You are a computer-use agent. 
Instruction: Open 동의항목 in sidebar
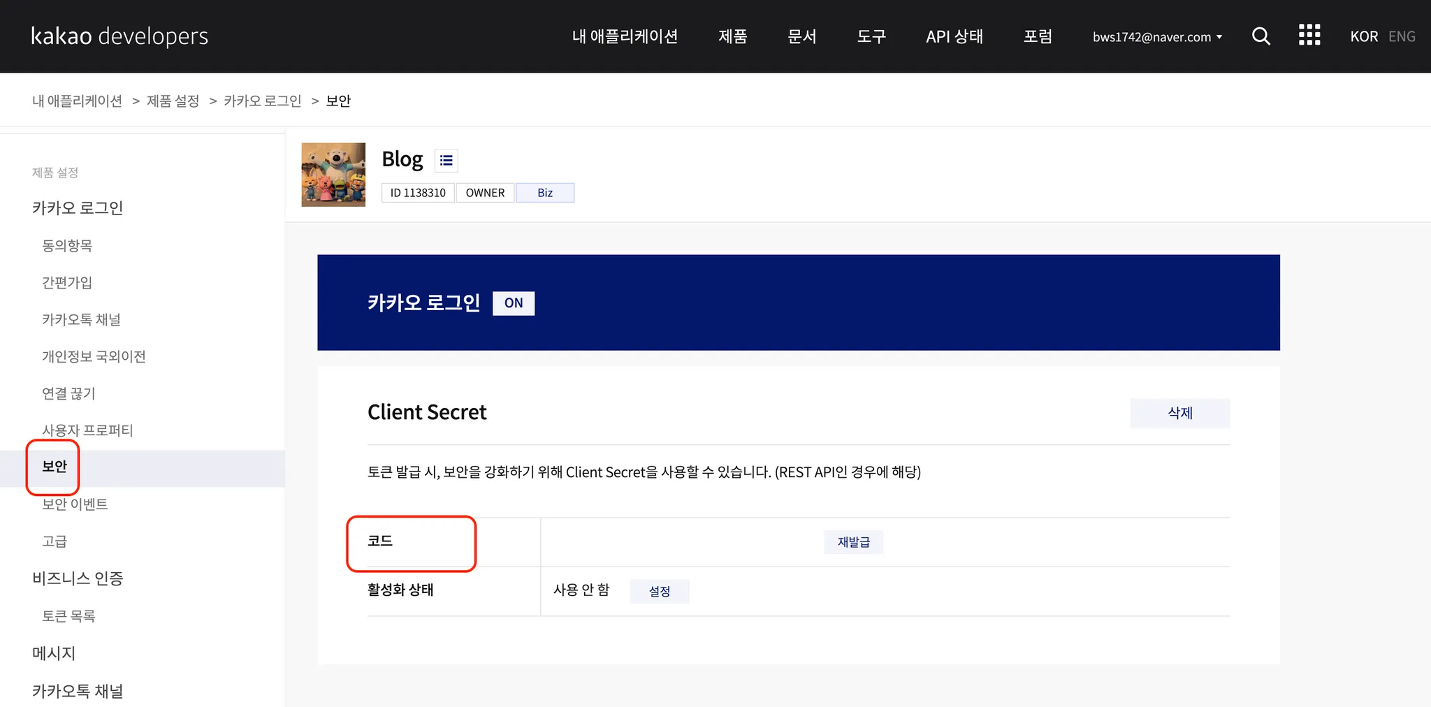tap(67, 246)
